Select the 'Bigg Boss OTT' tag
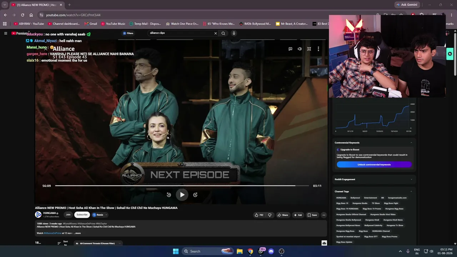The height and width of the screenshot is (257, 457). (371, 237)
